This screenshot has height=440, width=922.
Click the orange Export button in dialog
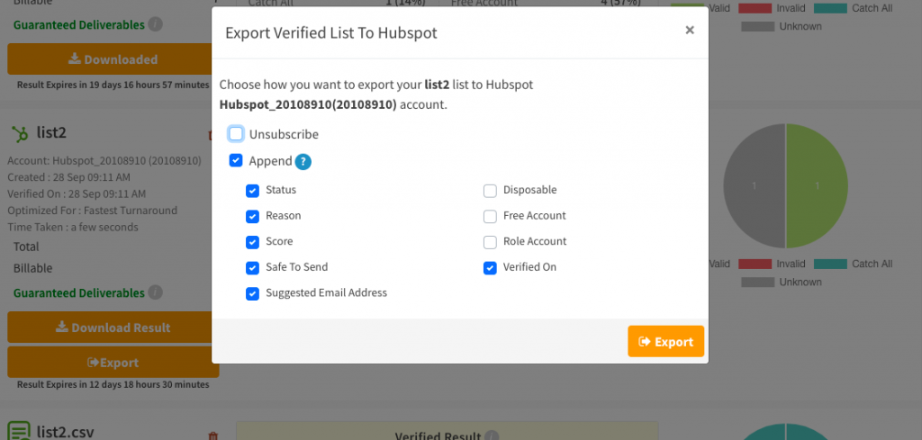tap(665, 341)
